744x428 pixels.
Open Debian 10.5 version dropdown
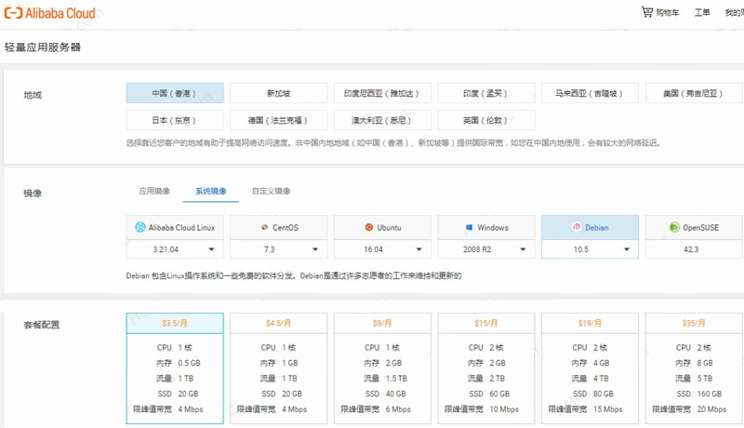point(590,249)
